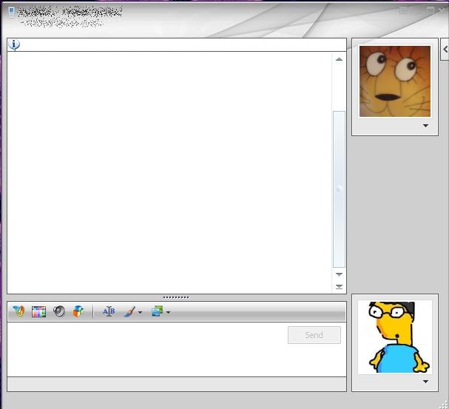Click your cartoon character display picture
449x409 pixels.
point(394,337)
